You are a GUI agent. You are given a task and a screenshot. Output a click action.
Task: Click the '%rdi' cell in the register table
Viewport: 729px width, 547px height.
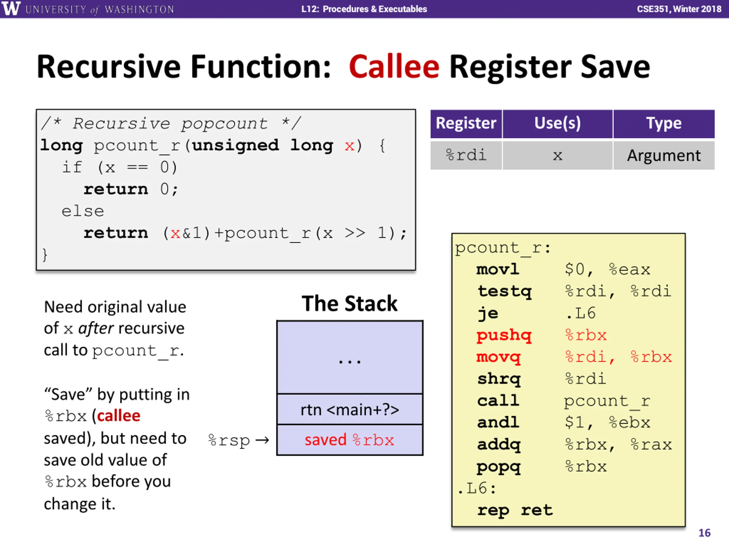[x=466, y=155]
